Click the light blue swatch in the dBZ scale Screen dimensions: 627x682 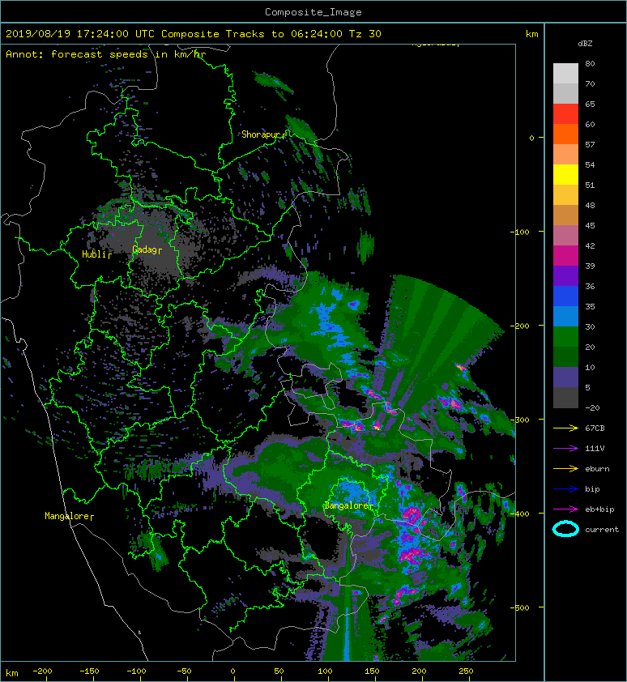pyautogui.click(x=565, y=316)
